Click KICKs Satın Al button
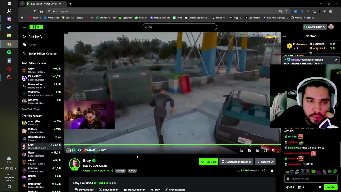 tap(315, 27)
